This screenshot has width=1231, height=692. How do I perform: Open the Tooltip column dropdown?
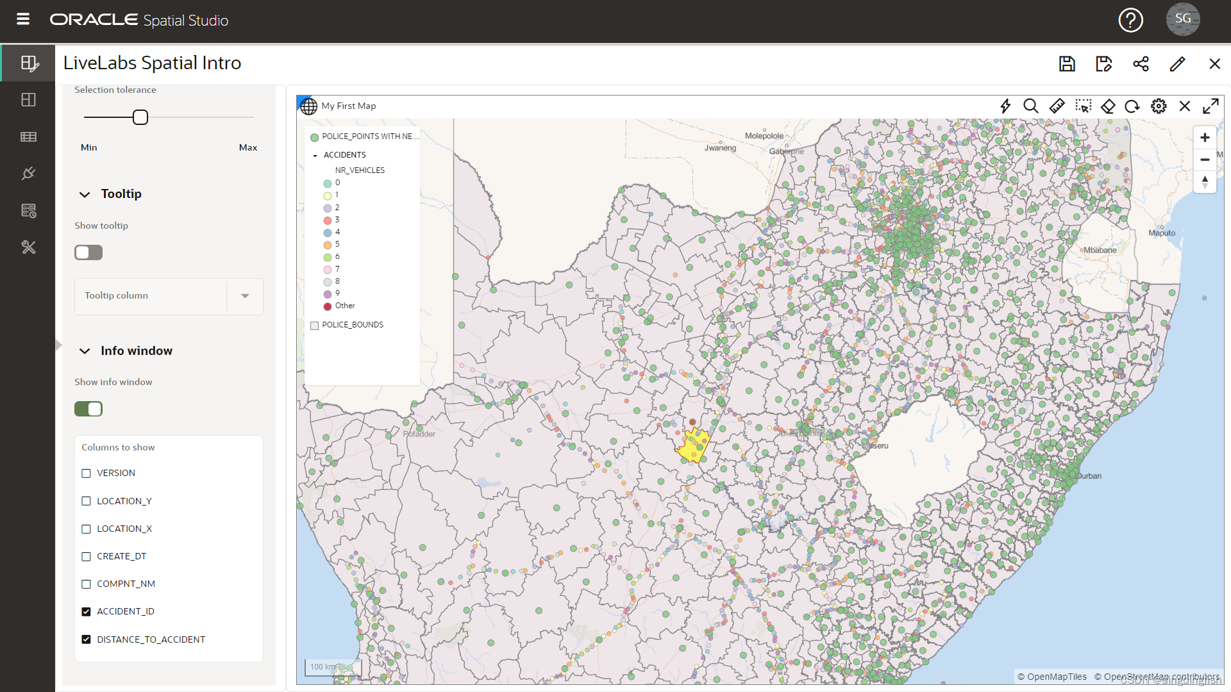(245, 296)
